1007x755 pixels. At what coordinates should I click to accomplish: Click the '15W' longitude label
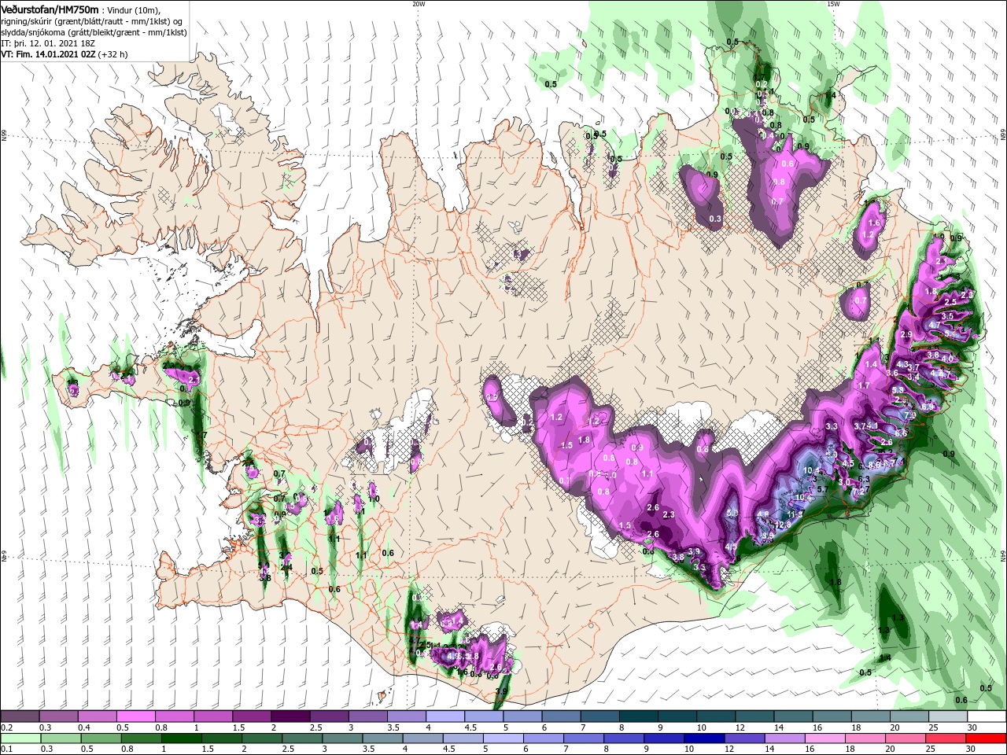[833, 4]
